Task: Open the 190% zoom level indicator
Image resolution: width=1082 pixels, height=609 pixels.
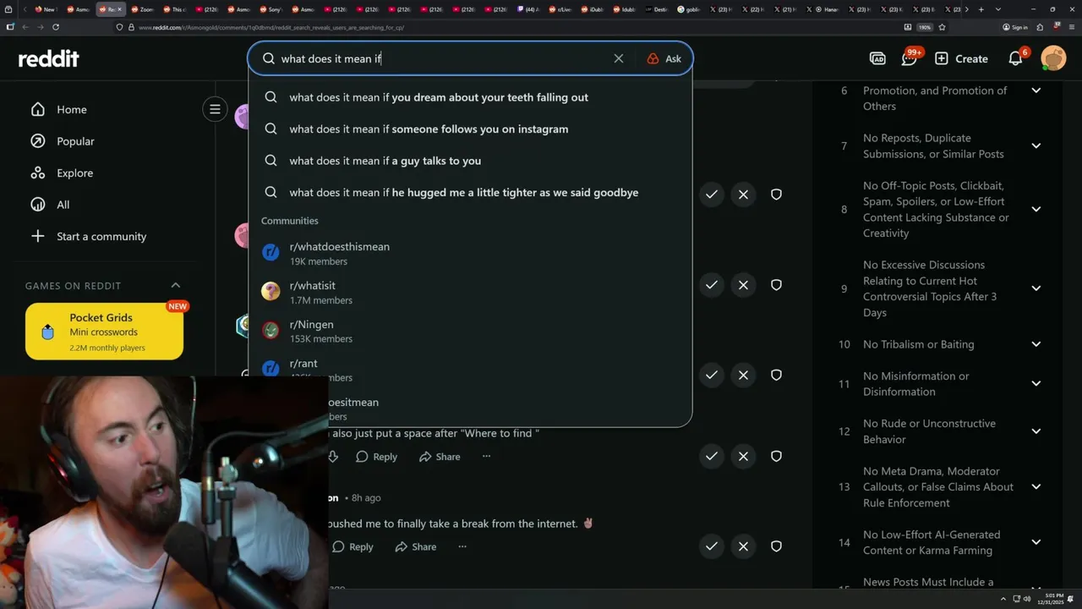Action: pos(925,27)
